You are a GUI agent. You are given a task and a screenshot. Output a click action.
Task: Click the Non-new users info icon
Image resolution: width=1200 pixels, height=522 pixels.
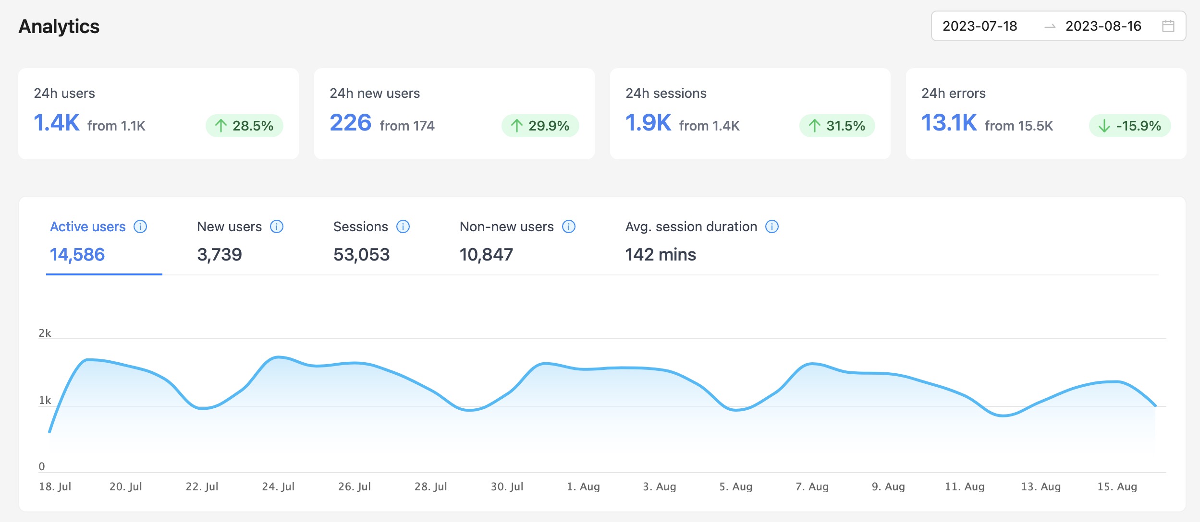(569, 226)
